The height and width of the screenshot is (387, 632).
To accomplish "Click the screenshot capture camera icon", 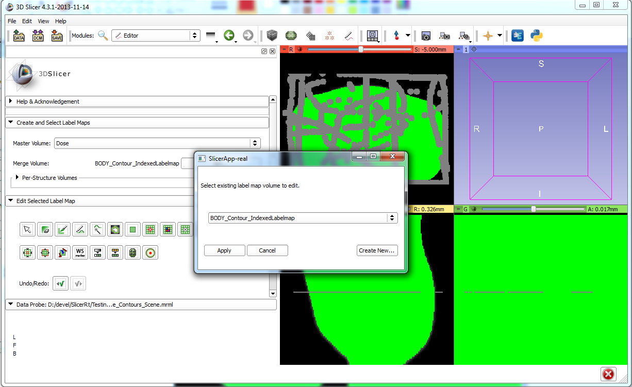I will pyautogui.click(x=426, y=36).
